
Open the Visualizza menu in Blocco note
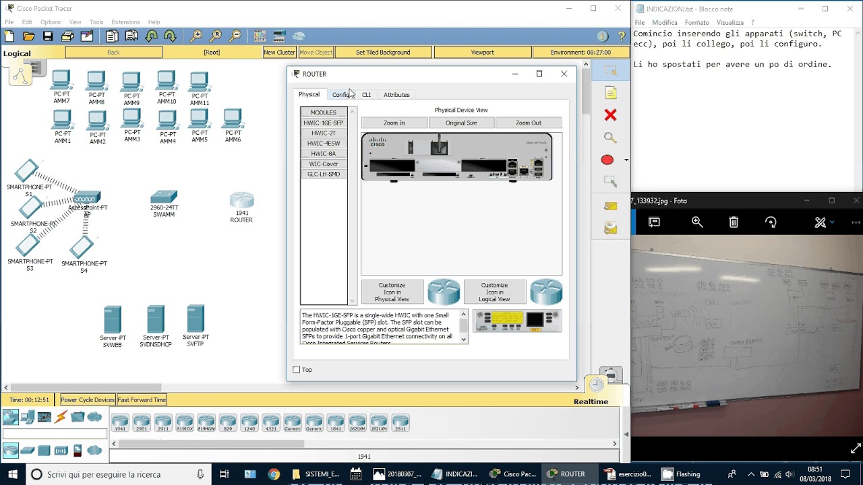click(730, 23)
